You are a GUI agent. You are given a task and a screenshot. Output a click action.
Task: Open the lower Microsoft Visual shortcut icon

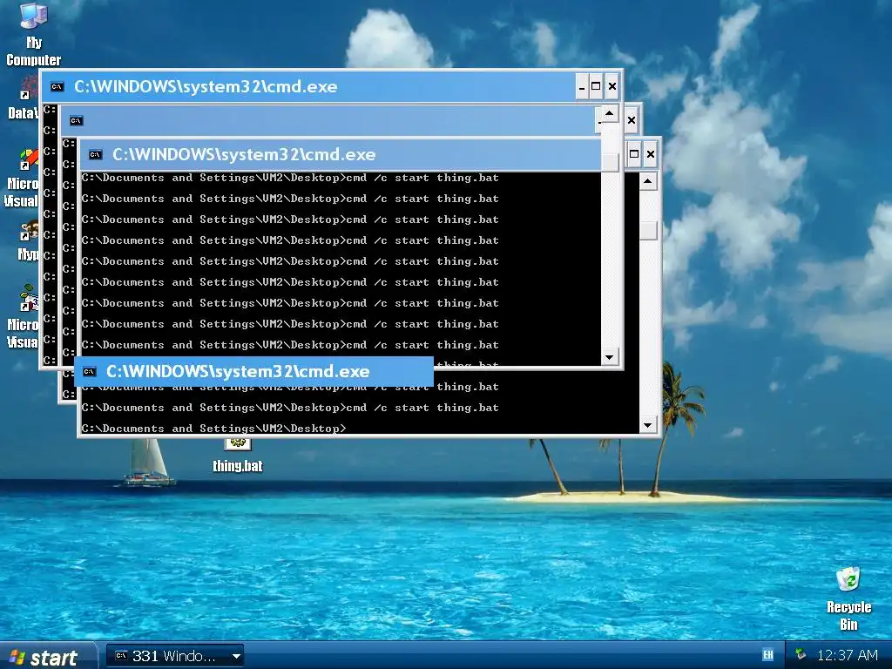(22, 317)
